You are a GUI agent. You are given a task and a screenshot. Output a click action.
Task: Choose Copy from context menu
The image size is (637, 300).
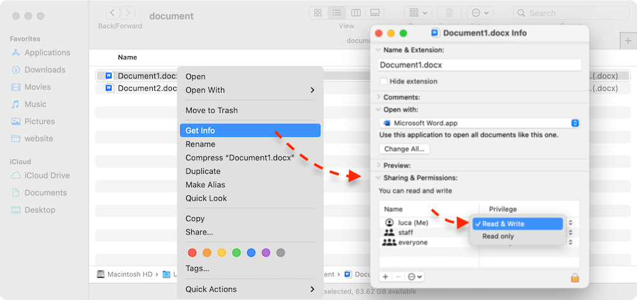250,219
